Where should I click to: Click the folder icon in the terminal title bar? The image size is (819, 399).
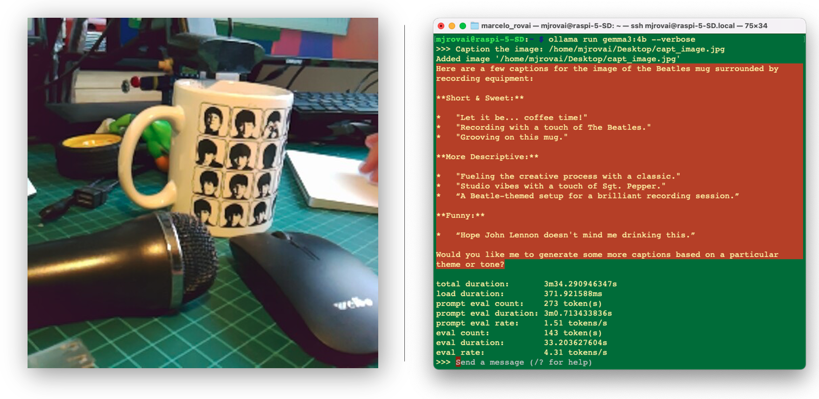coord(474,26)
